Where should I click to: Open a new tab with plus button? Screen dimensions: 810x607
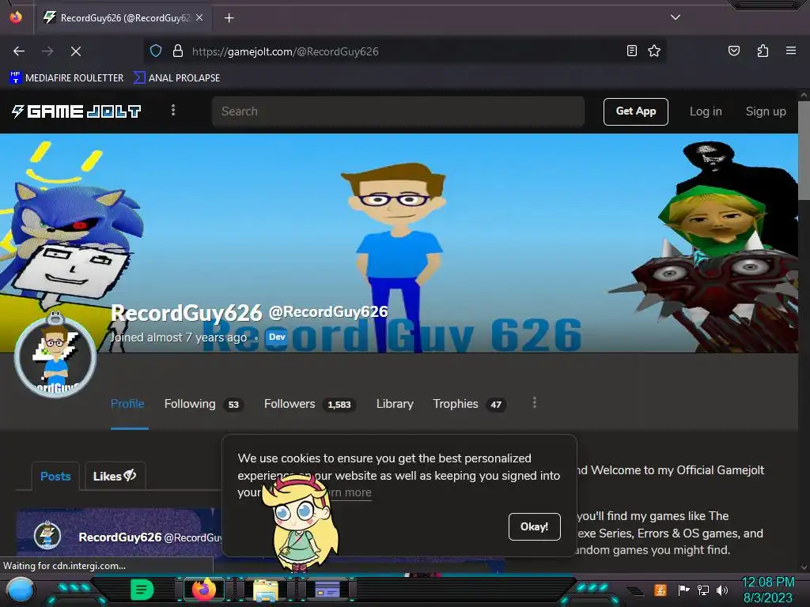point(229,18)
